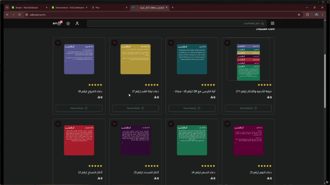Open the browser three-dot menu

point(323,15)
